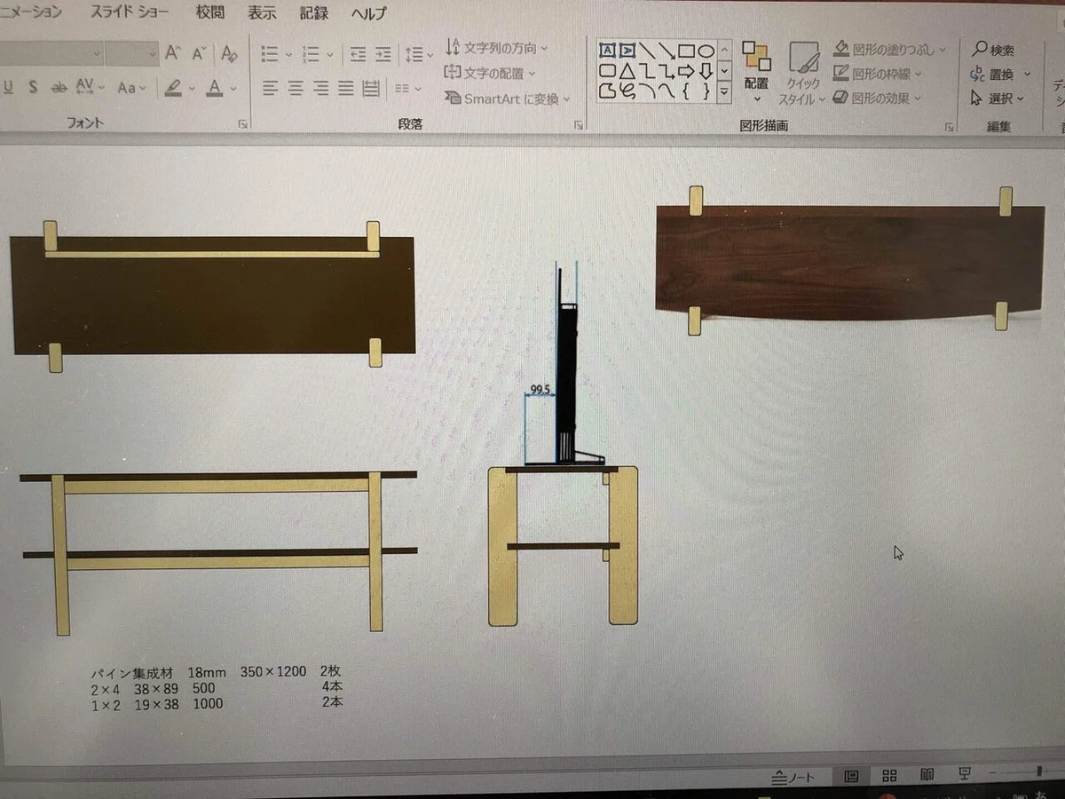This screenshot has height=799, width=1065.
Task: Click SmartArt に変換 button
Action: click(509, 99)
